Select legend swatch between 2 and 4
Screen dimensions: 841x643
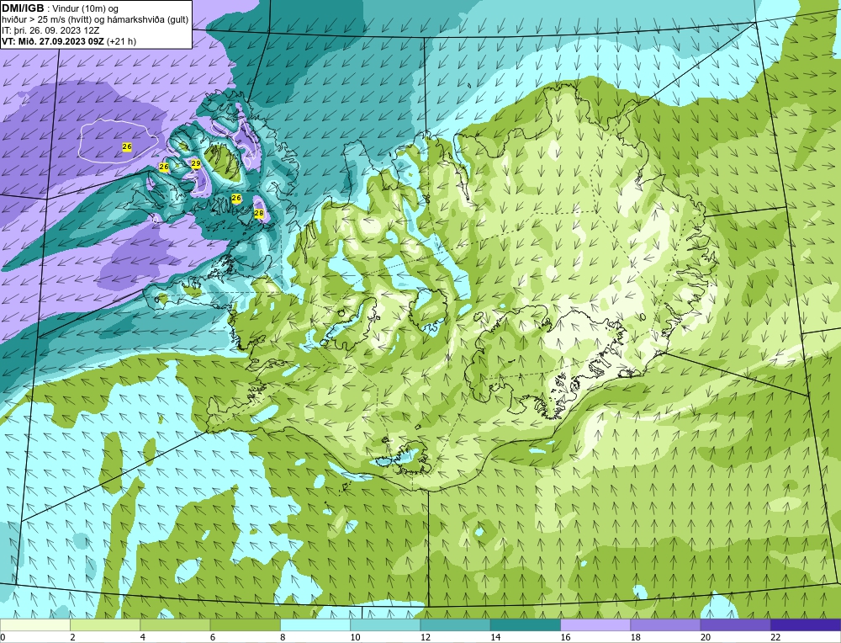click(105, 624)
